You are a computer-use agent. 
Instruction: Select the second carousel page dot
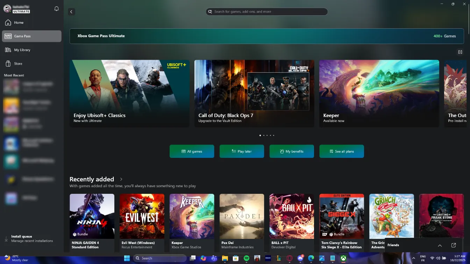point(264,135)
